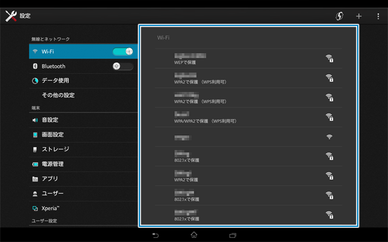Tap the open network Wi-Fi signal icon
This screenshot has height=242, width=388.
tap(329, 137)
